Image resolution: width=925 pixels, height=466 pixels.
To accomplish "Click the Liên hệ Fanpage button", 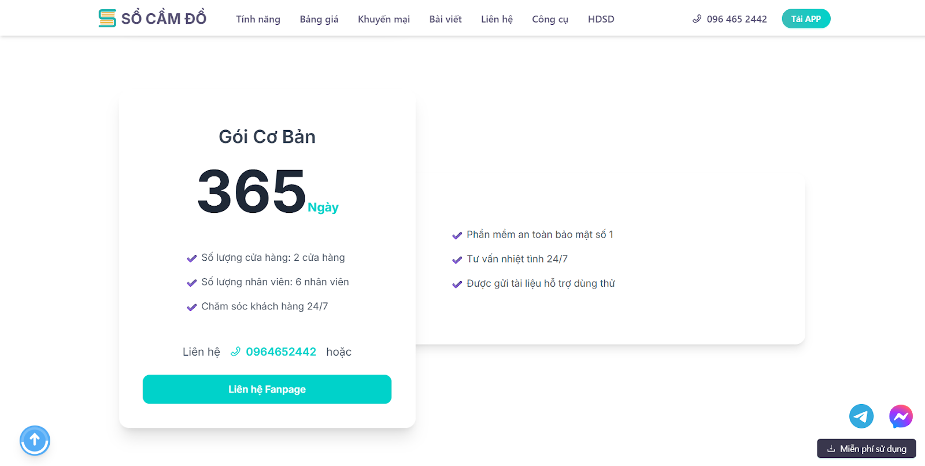I will 267,389.
